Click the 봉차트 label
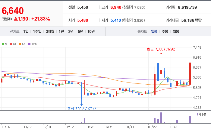This screenshot has height=136, width=211. [x=142, y=31]
